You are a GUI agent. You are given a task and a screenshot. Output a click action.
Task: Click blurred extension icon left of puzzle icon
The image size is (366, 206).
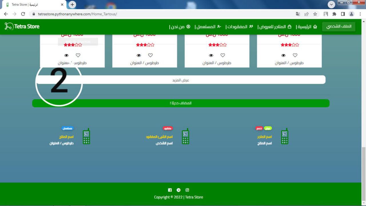(326, 14)
